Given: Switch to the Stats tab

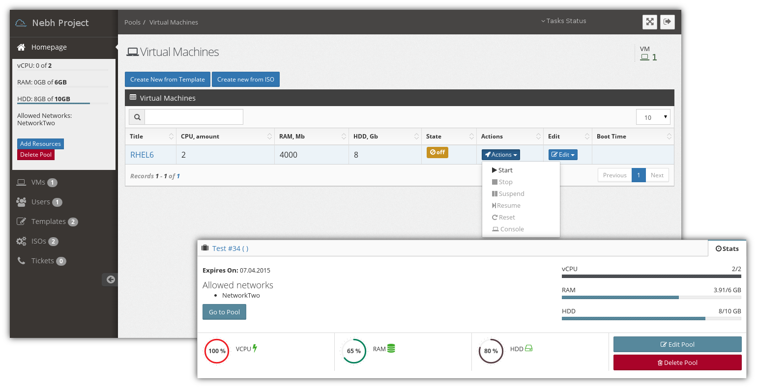Looking at the screenshot, I should [x=727, y=249].
